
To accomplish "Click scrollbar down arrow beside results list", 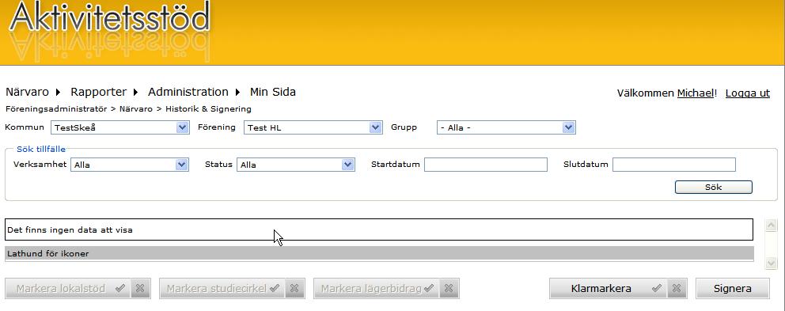I will 771,262.
